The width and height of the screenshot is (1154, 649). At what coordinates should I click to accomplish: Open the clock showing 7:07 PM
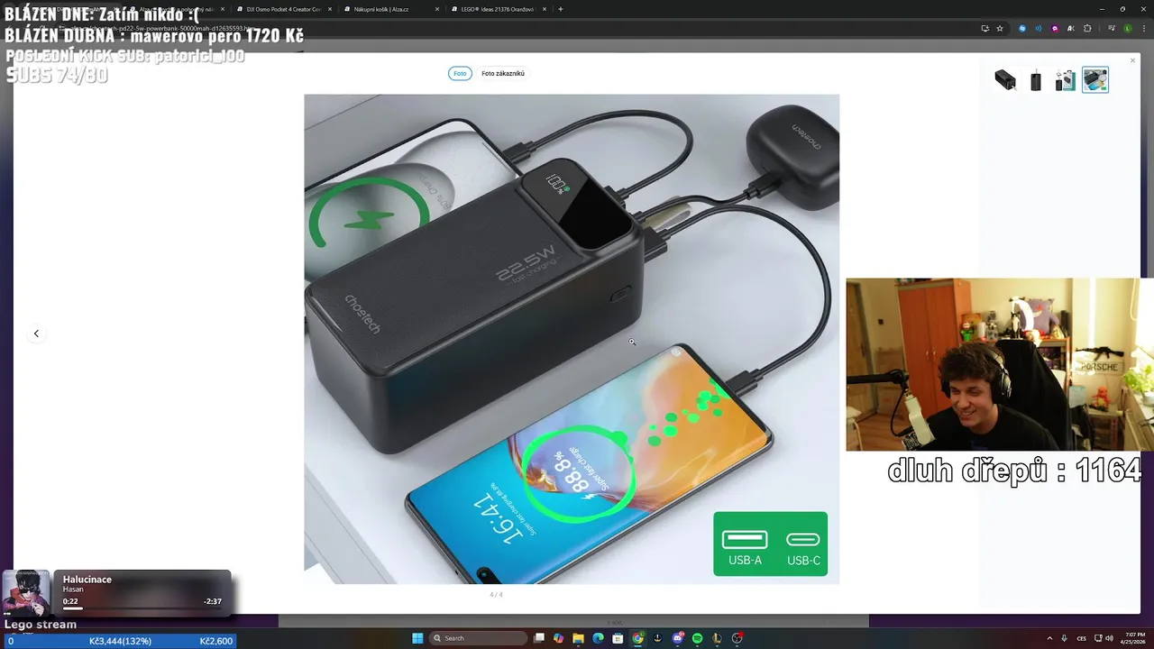pyautogui.click(x=1131, y=638)
